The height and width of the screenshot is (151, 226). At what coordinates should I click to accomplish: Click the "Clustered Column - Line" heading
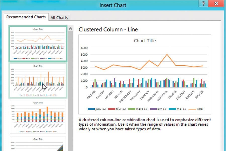tap(108, 29)
